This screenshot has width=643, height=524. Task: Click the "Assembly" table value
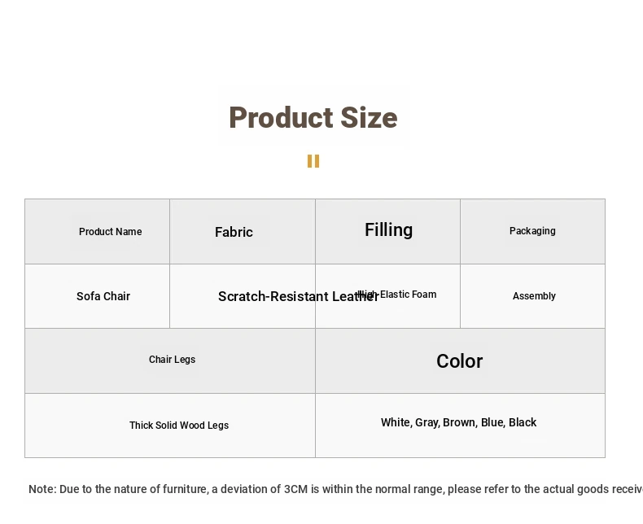click(x=534, y=296)
